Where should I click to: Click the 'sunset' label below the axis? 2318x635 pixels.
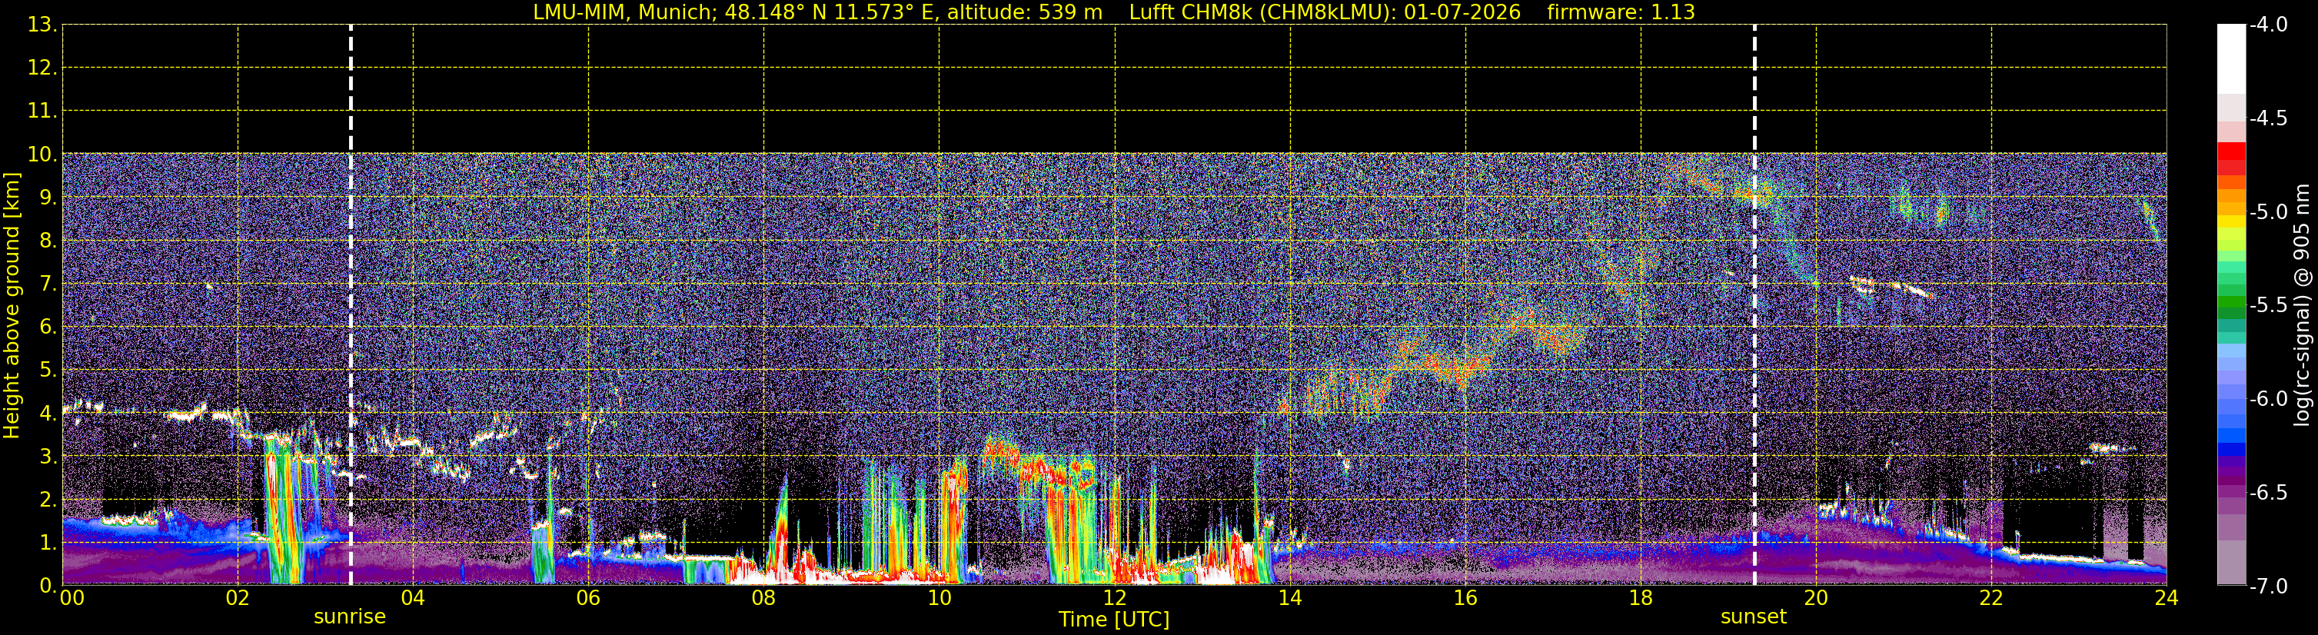point(1753,617)
